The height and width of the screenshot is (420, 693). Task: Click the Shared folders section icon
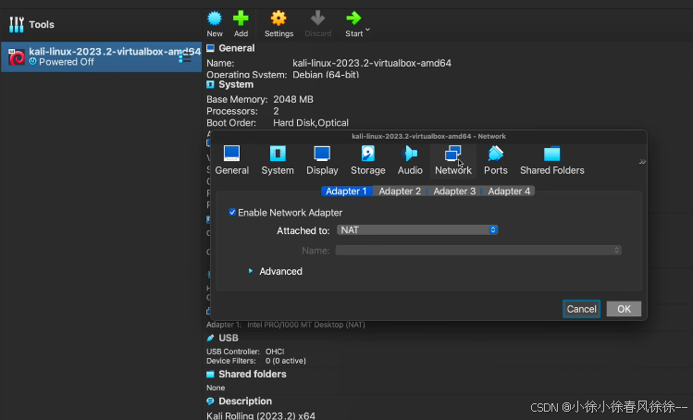point(210,374)
